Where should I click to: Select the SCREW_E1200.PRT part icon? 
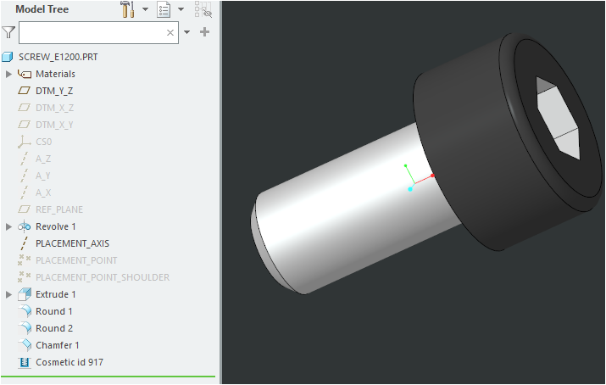point(8,57)
